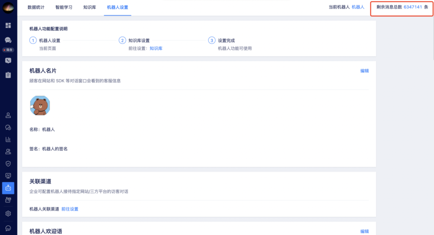The image size is (434, 235).
Task: Toggle the 隐身 status badge
Action: click(8, 50)
